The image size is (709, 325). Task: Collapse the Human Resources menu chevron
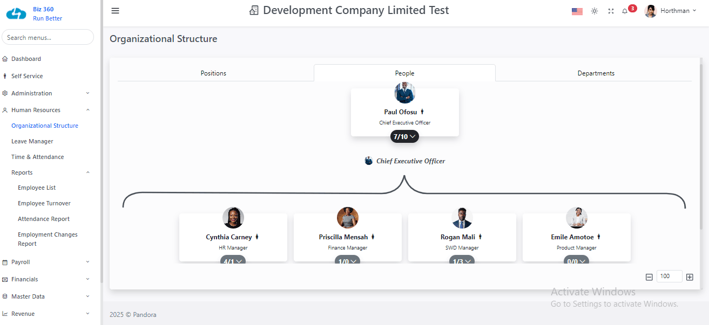point(88,110)
